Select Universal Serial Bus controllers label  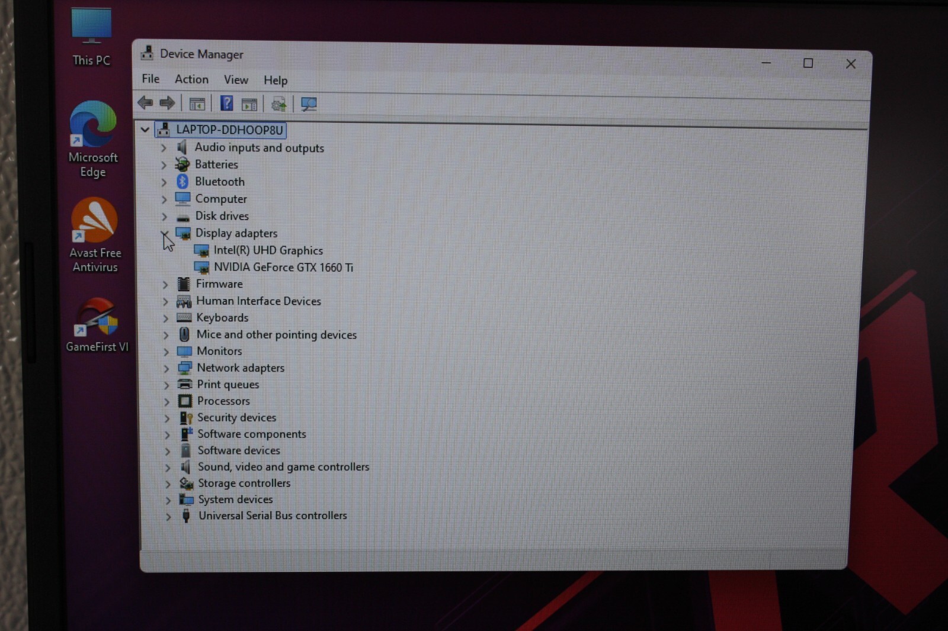273,516
